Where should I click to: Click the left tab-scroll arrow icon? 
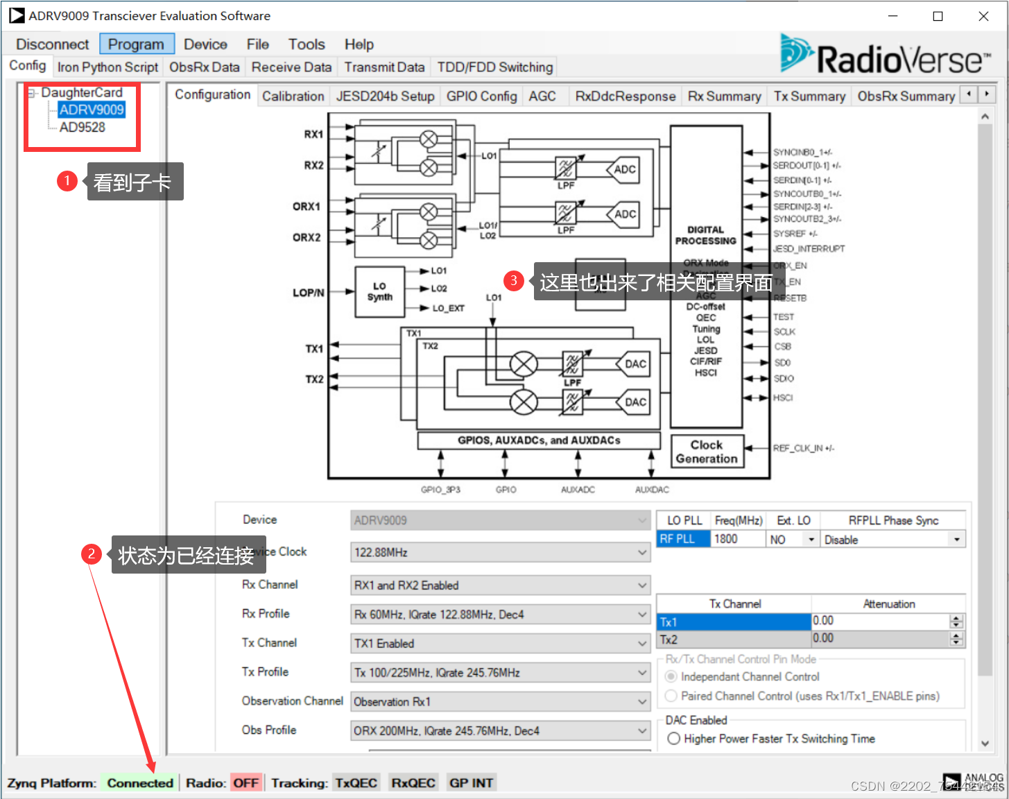(x=969, y=93)
